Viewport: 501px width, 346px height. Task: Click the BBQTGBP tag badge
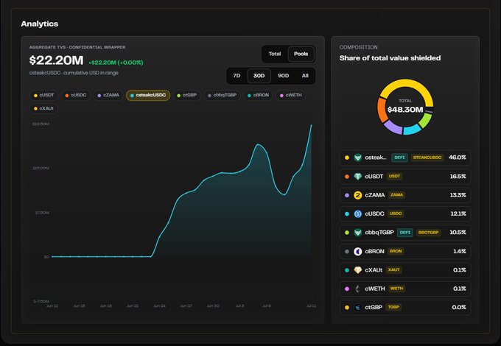[429, 233]
